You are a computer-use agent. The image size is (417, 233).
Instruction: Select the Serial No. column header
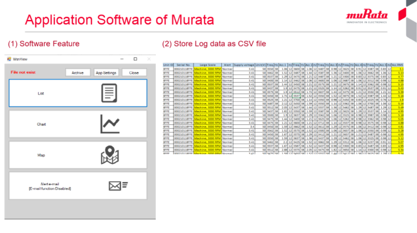click(183, 65)
